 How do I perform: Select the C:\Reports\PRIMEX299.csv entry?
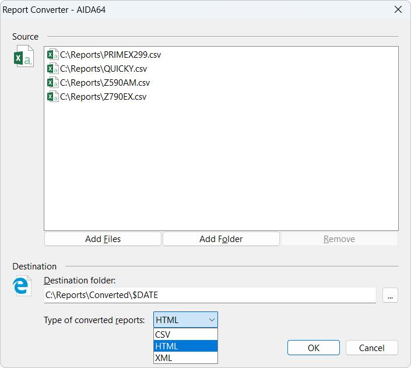point(110,55)
